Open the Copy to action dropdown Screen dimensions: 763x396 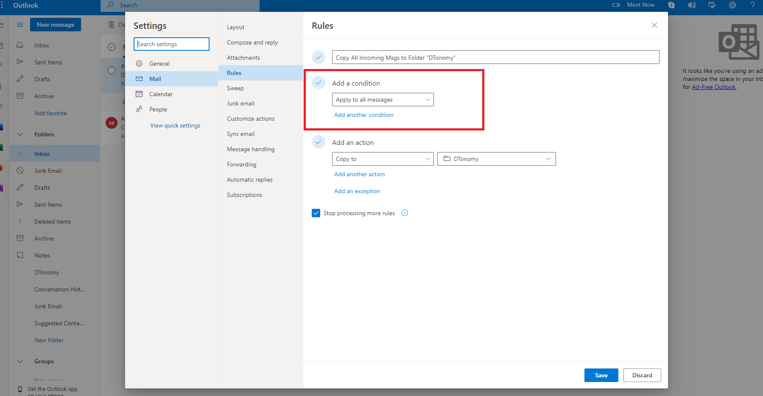click(383, 159)
